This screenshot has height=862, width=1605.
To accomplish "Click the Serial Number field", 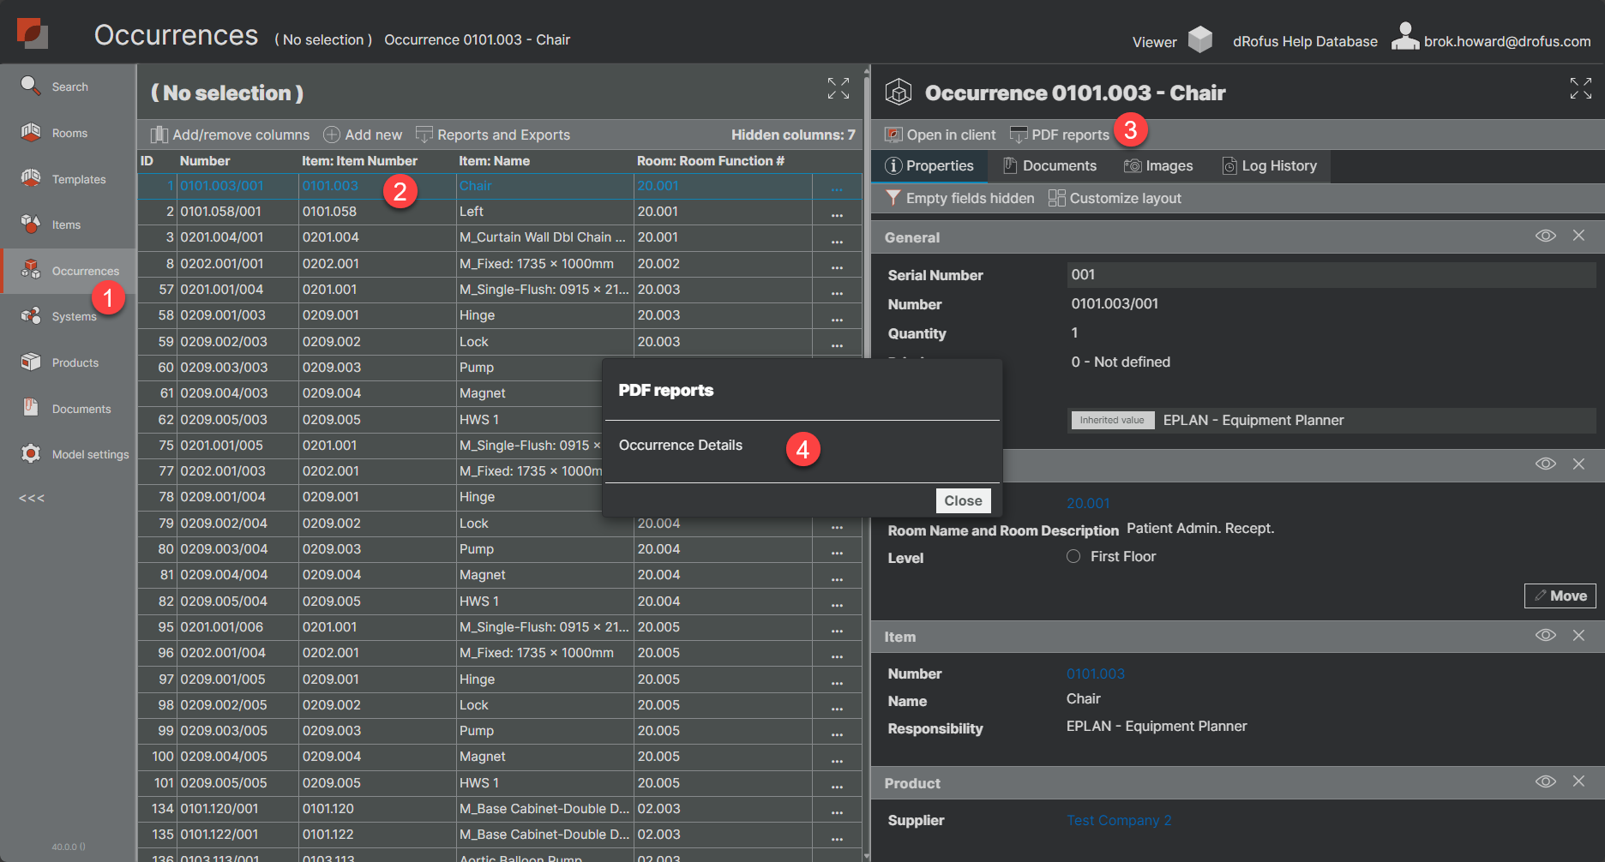I will point(1331,275).
